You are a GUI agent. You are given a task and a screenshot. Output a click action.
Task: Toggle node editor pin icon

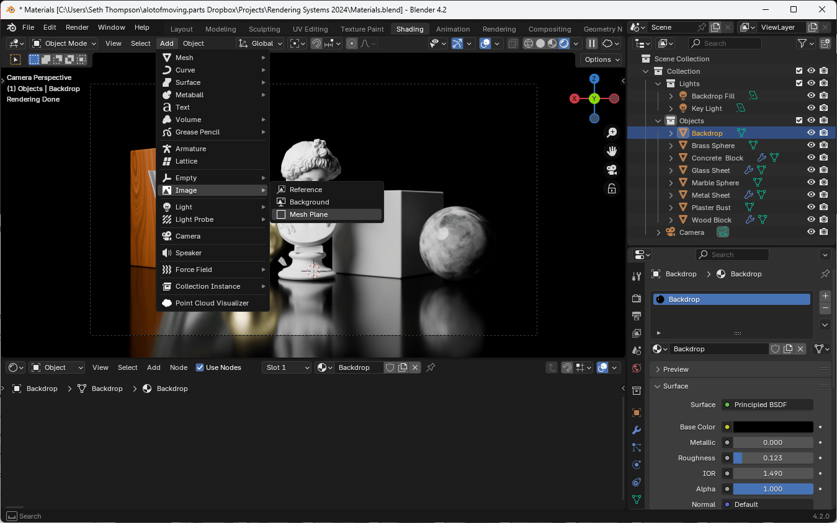point(431,367)
